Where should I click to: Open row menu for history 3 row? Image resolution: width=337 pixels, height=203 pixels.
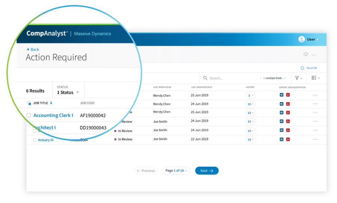[315, 95]
